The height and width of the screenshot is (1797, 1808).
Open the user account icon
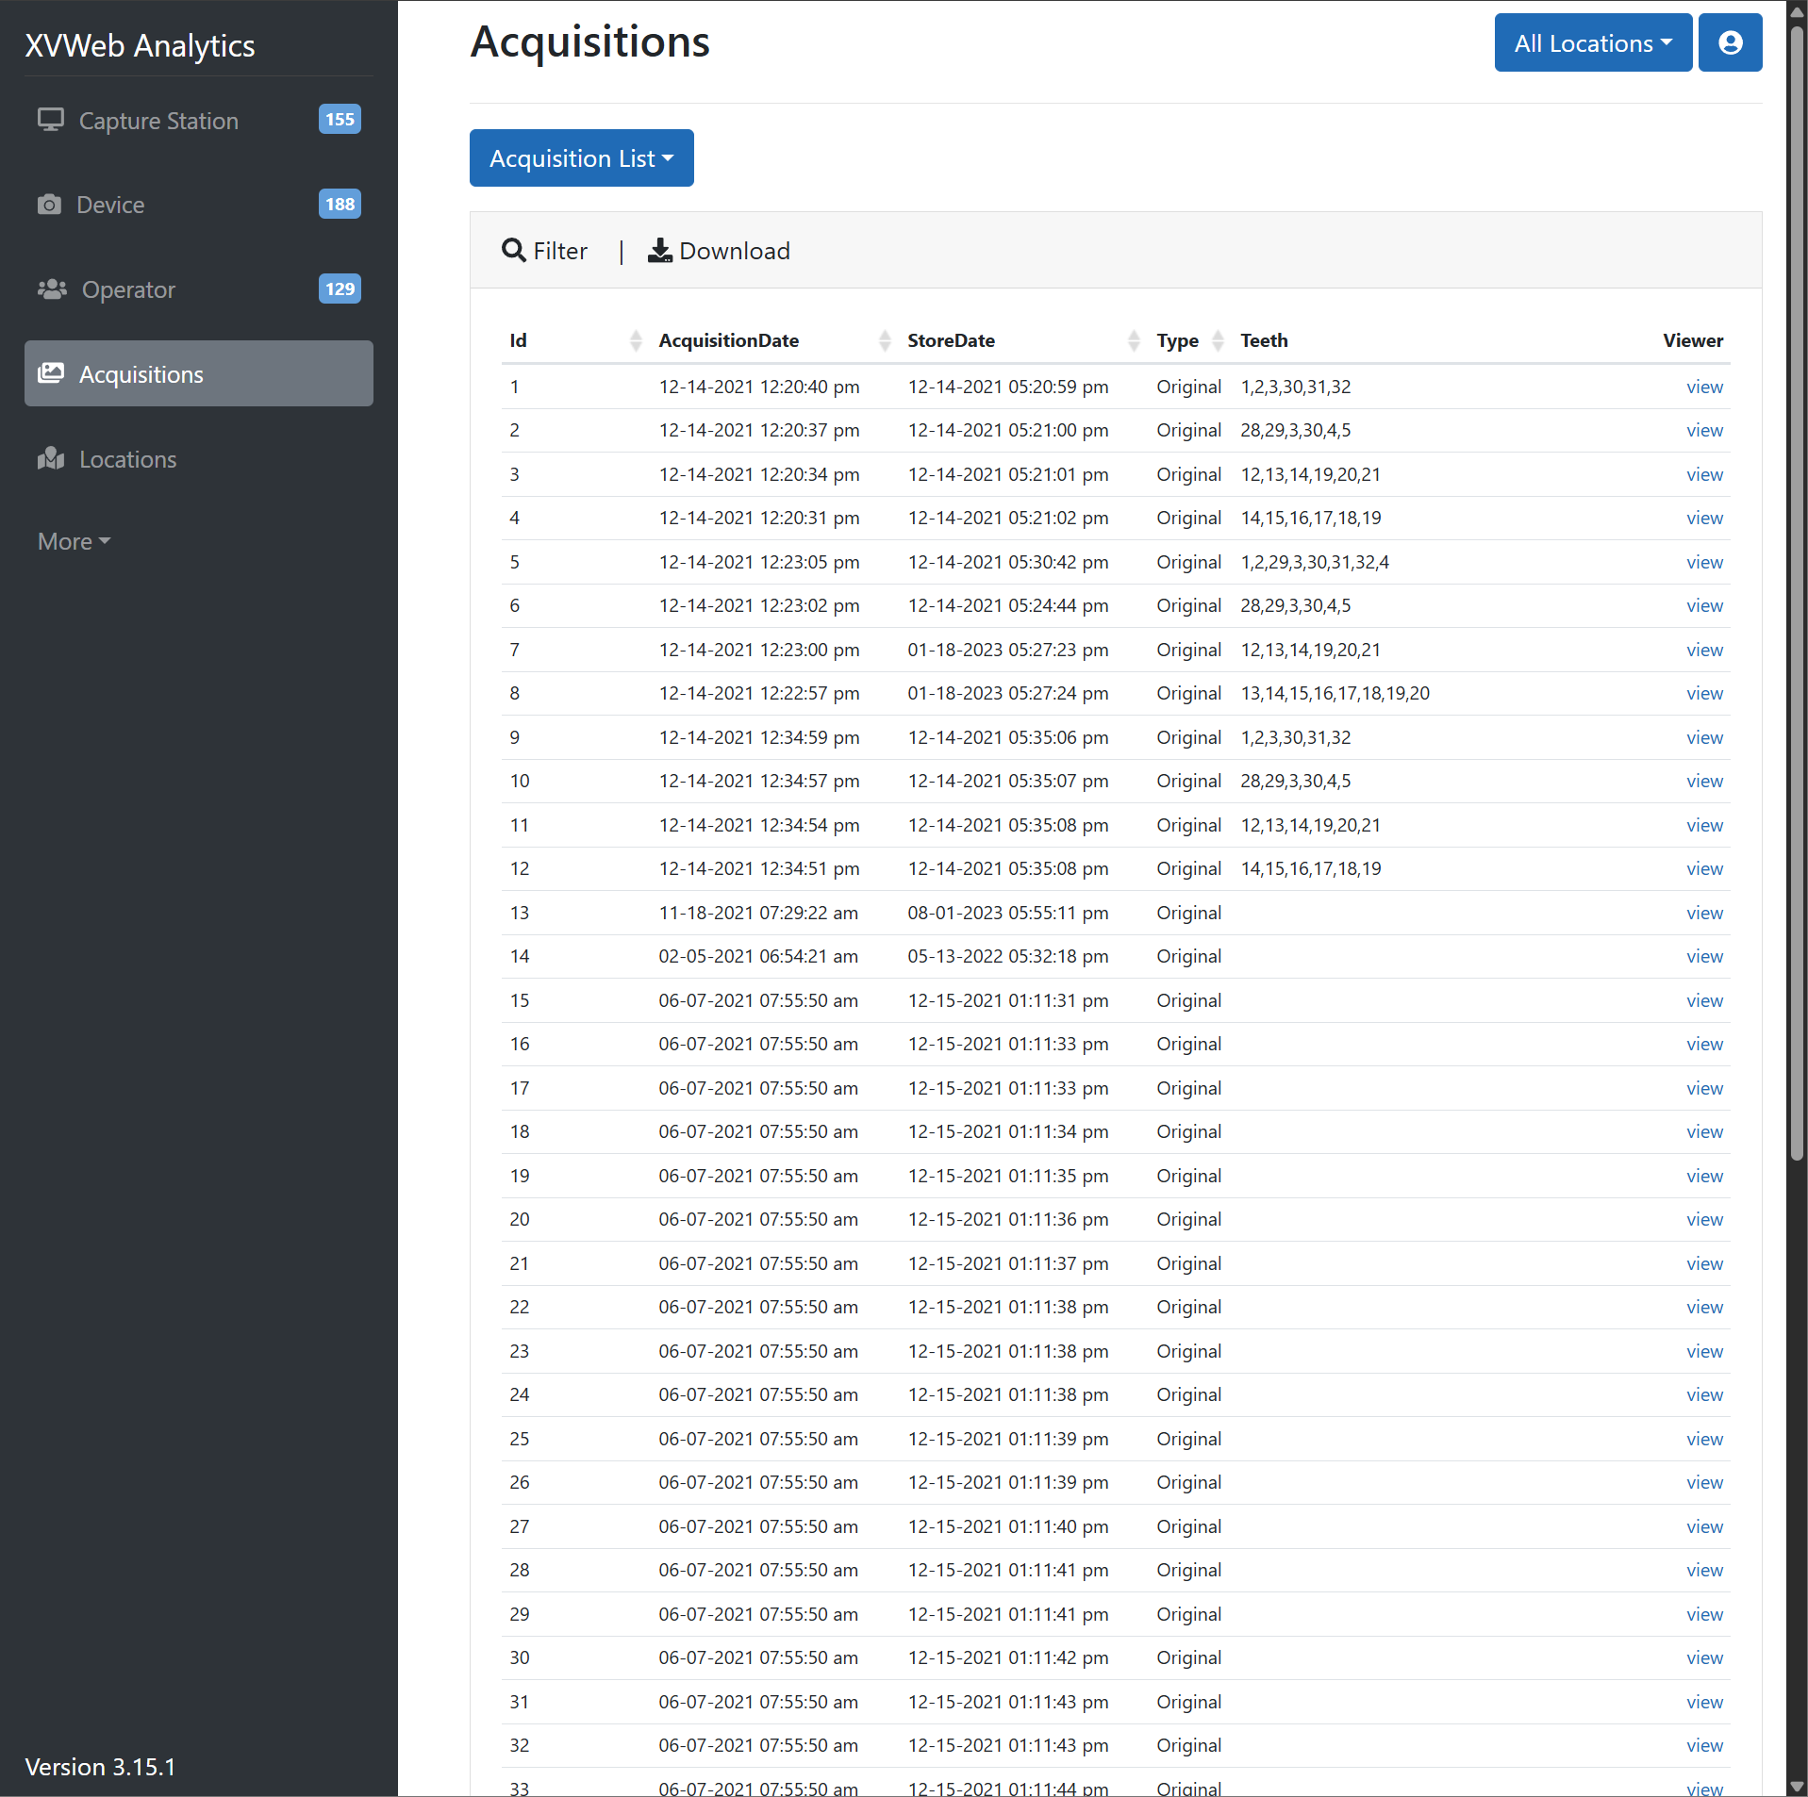click(x=1730, y=42)
